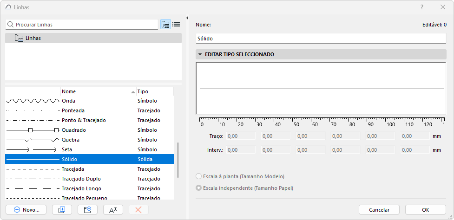Click the red delete X icon
This screenshot has width=454, height=220.
point(138,210)
